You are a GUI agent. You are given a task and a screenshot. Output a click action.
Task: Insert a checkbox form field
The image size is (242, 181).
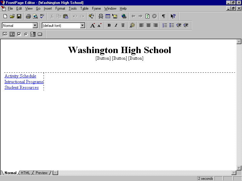pyautogui.click(x=19, y=34)
